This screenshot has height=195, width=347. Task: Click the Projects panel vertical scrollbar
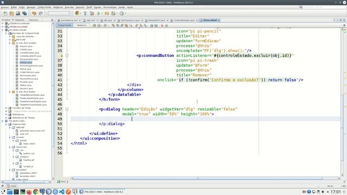tap(53, 101)
